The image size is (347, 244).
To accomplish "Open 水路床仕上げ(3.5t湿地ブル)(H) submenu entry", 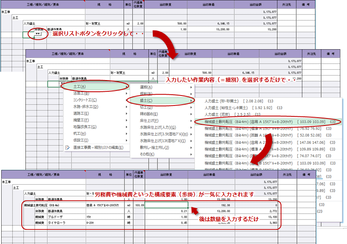I will pyautogui.click(x=162, y=134).
